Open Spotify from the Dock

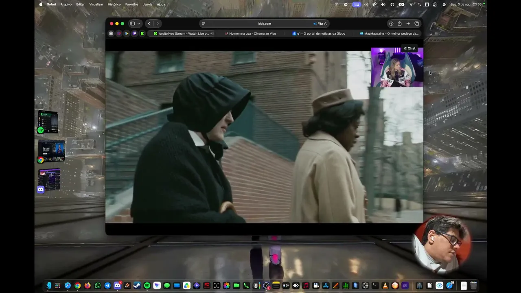147,286
